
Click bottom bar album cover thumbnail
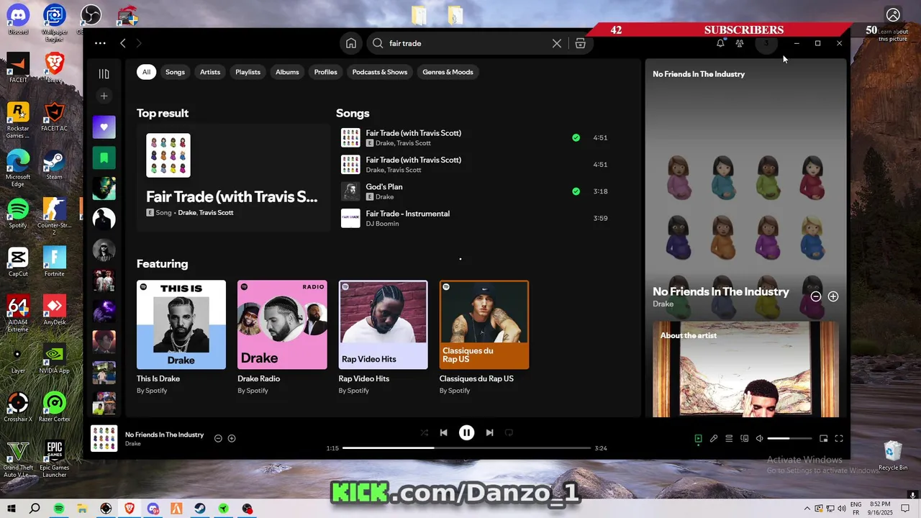pos(104,438)
